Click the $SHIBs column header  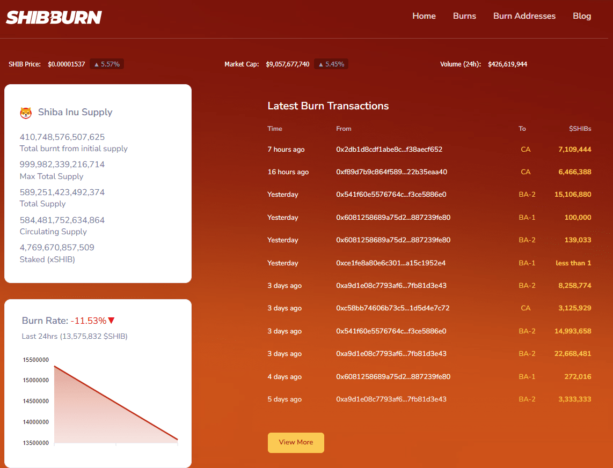pyautogui.click(x=580, y=129)
